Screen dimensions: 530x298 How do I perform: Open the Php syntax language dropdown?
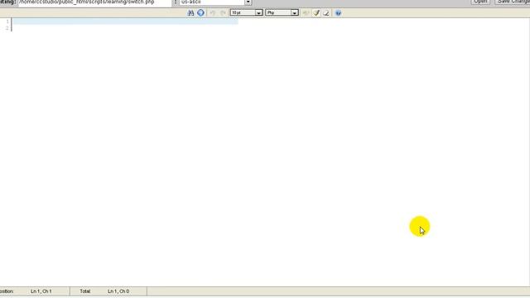coord(282,13)
